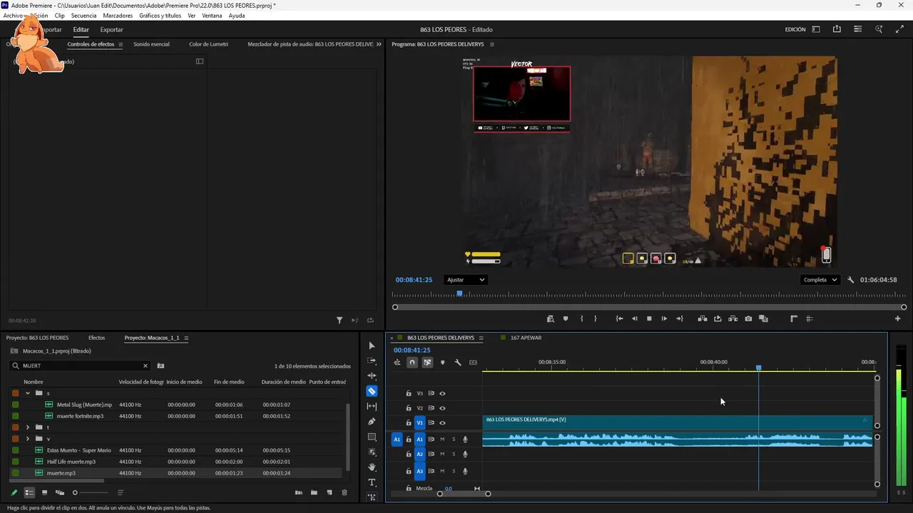Select the Track Select Forward tool
913x513 pixels.
point(372,361)
